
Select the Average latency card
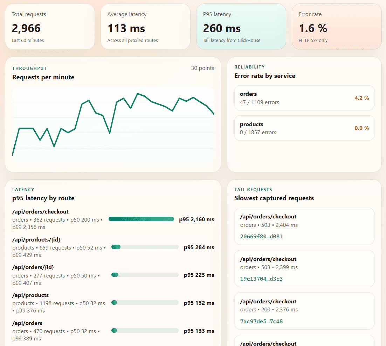coord(145,27)
